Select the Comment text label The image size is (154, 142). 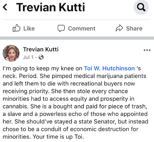click(x=81, y=29)
